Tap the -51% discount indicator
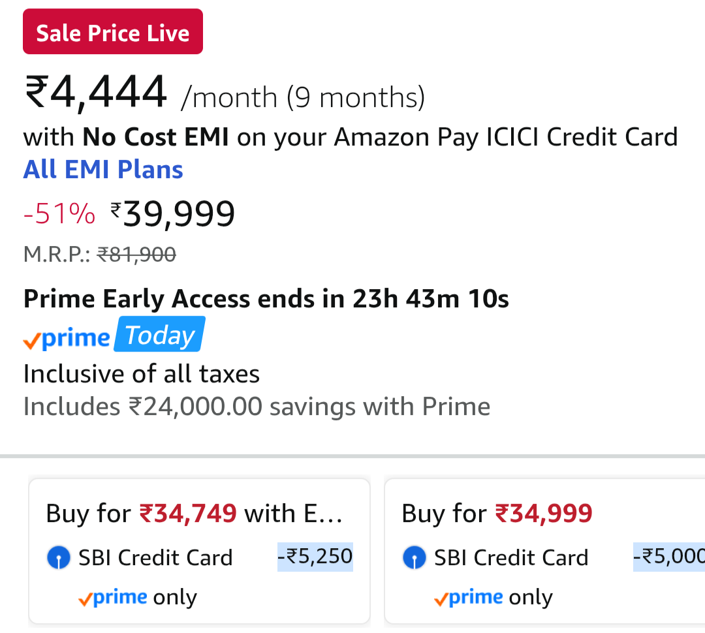Screen dimensions: 705x633 coord(59,214)
